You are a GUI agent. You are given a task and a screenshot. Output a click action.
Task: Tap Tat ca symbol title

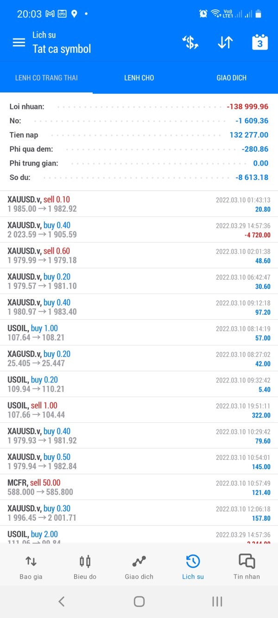[x=62, y=49]
